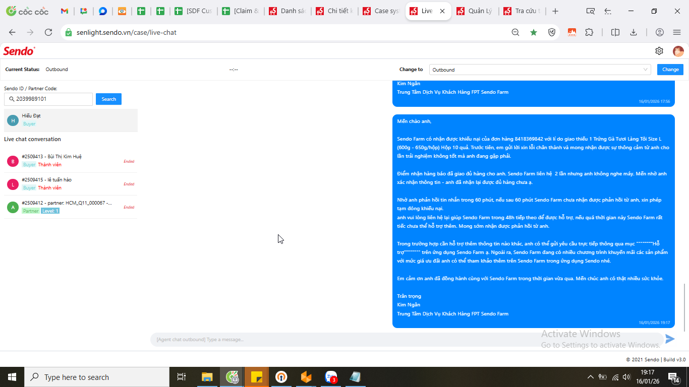Switch to the SDF Cus spreadsheet tab
The width and height of the screenshot is (689, 387).
tap(193, 11)
